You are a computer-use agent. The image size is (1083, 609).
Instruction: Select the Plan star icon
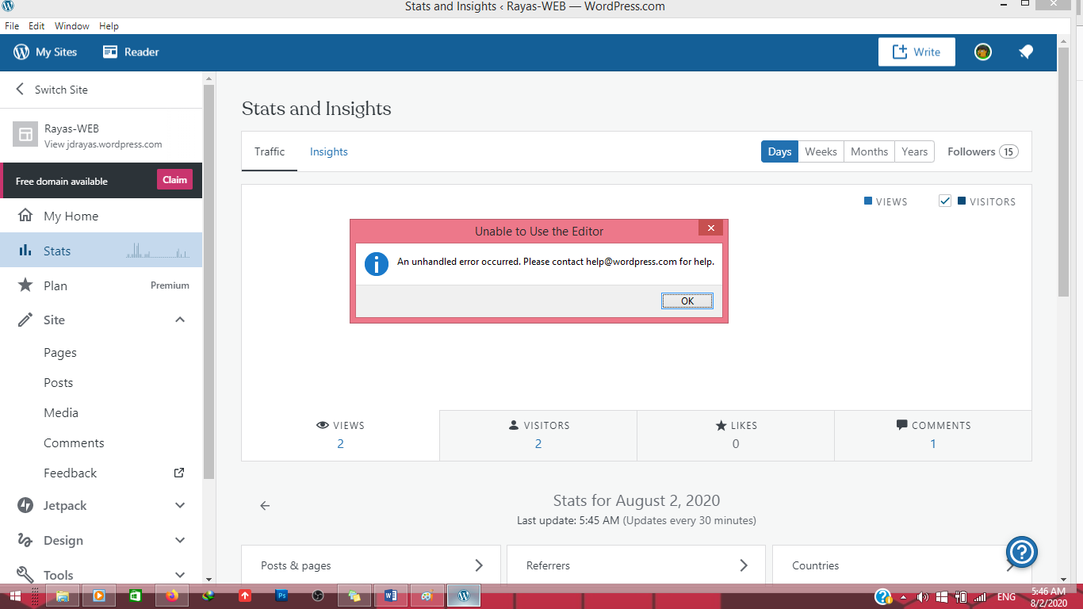pyautogui.click(x=25, y=285)
